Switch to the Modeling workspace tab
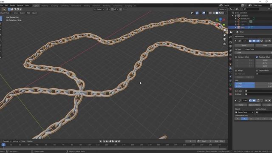Image resolution: width=272 pixels, height=153 pixels. click(x=45, y=6)
